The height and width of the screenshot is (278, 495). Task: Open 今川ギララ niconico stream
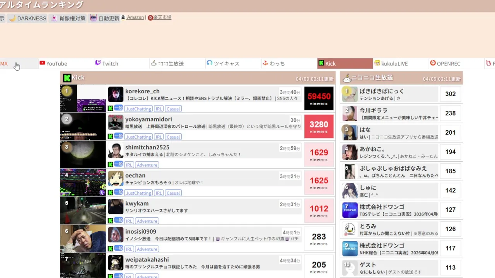(374, 110)
